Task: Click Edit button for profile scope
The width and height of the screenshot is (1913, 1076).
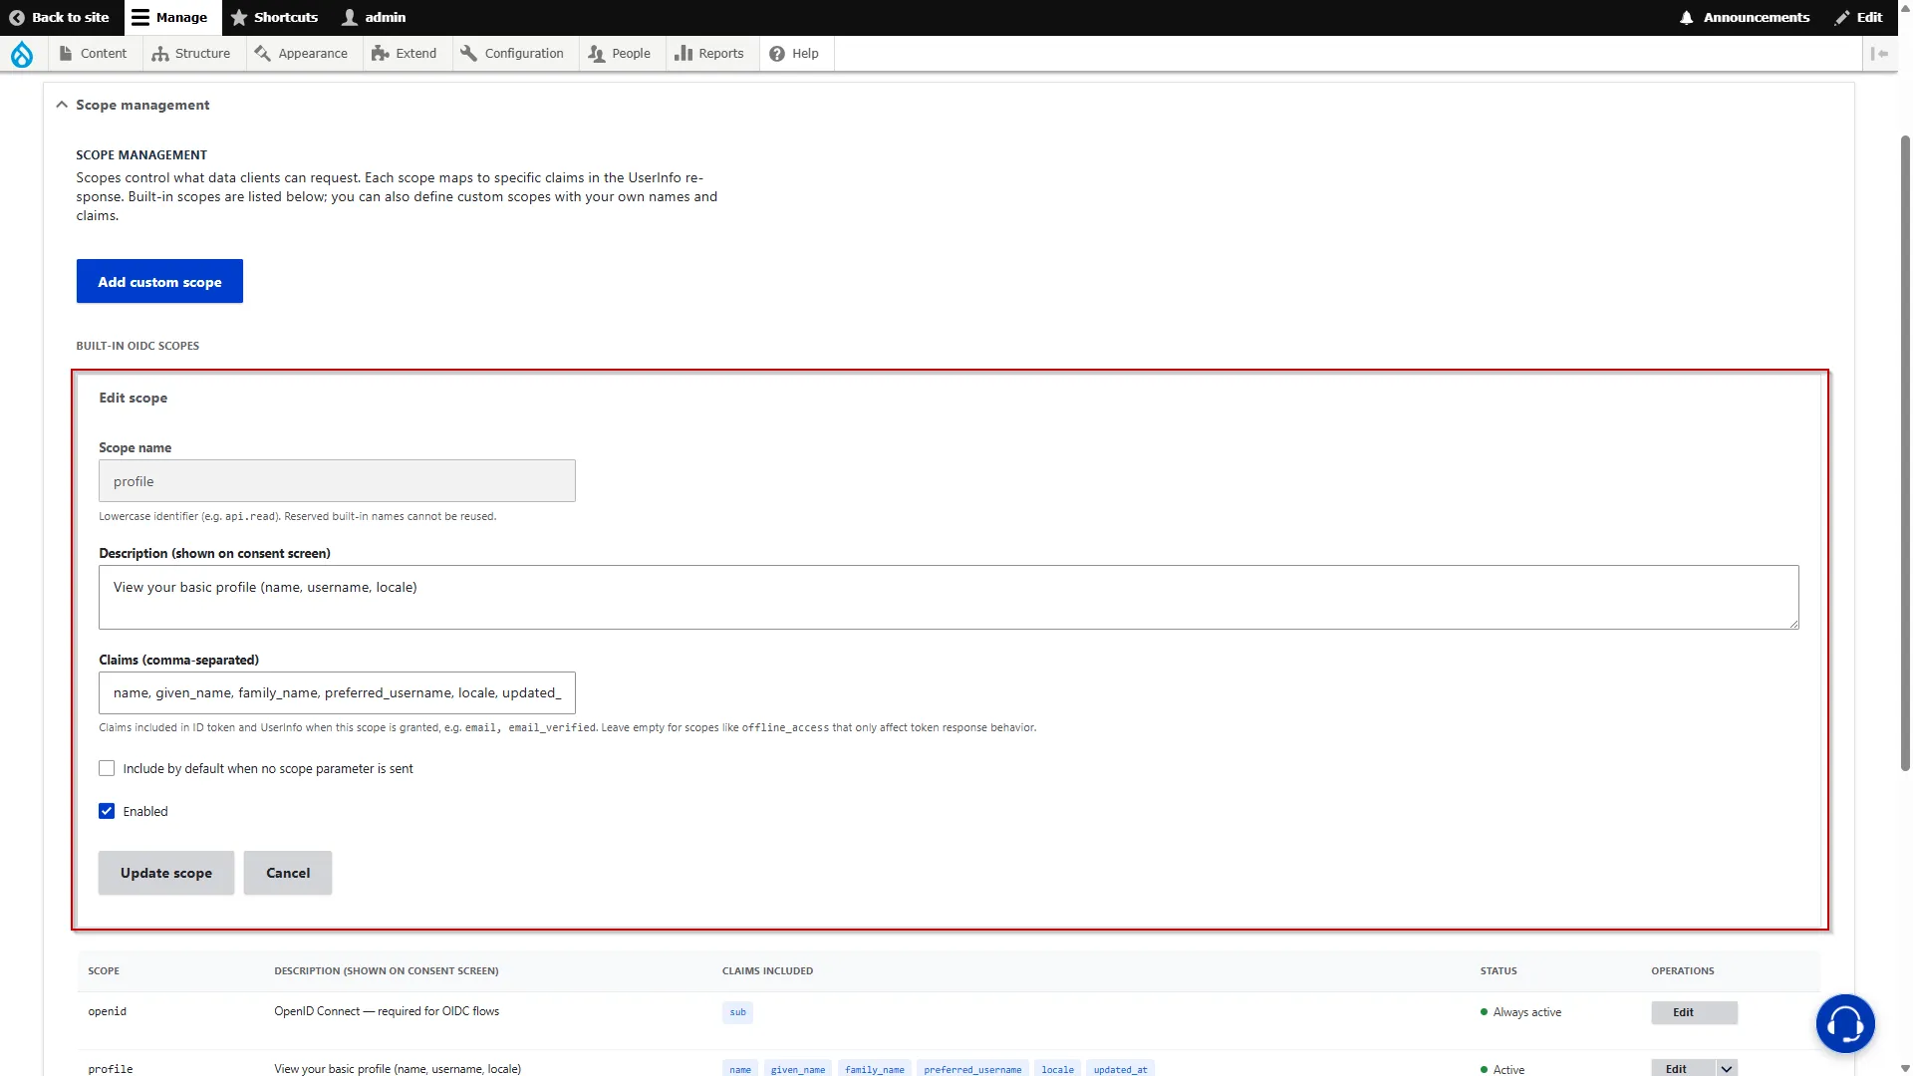Action: pos(1682,1068)
